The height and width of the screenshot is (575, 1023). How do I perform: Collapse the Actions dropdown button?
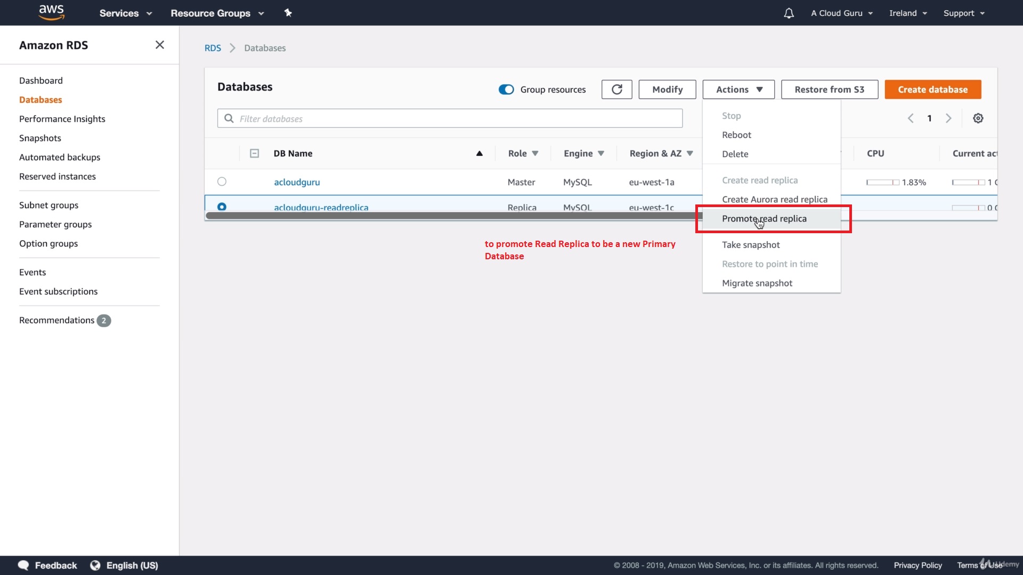tap(738, 89)
